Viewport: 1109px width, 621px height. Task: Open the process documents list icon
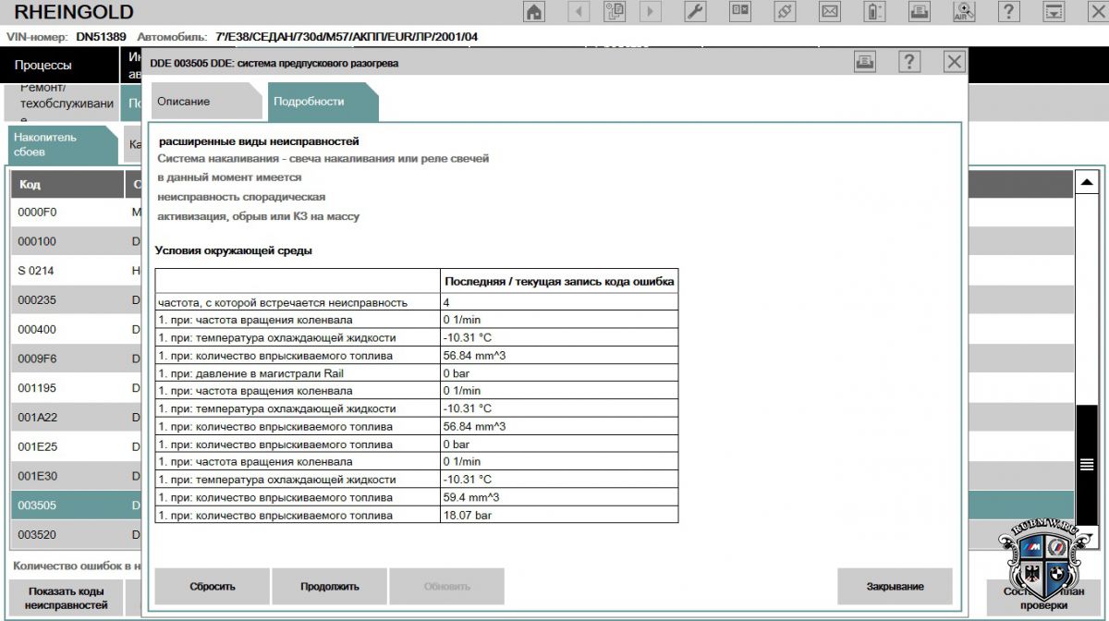pyautogui.click(x=615, y=12)
